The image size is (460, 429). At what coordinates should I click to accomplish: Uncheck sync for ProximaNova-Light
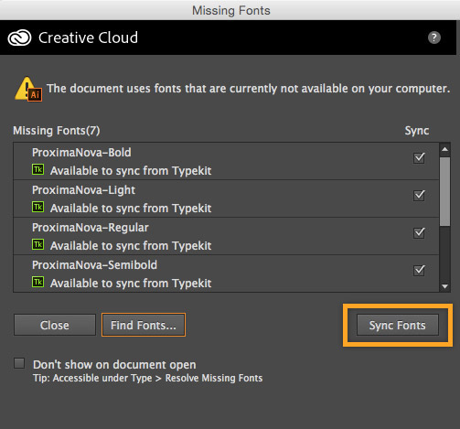click(x=419, y=195)
